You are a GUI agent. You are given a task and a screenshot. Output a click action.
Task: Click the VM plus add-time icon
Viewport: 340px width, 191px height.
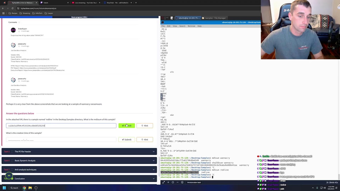point(168,182)
